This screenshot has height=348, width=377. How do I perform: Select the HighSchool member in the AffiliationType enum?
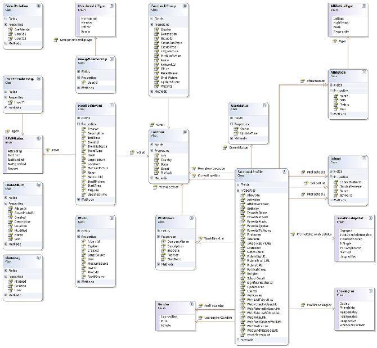pos(341,22)
